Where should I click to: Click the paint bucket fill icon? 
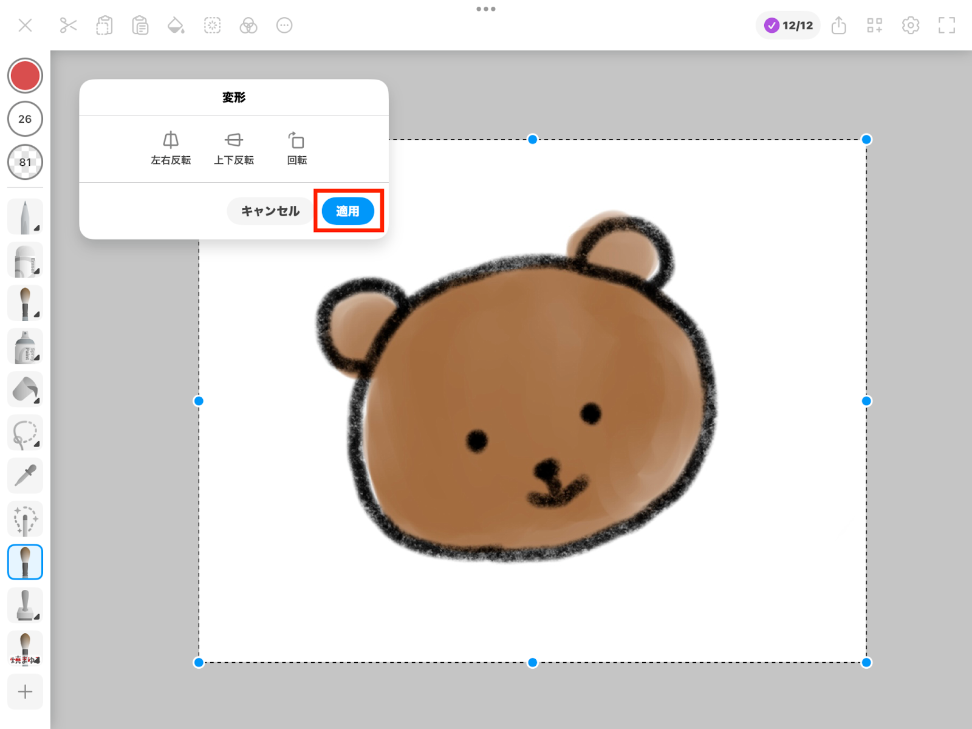[x=176, y=26]
